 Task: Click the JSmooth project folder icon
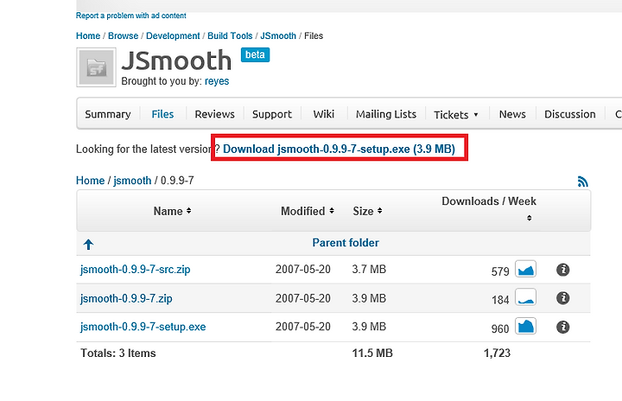(97, 67)
